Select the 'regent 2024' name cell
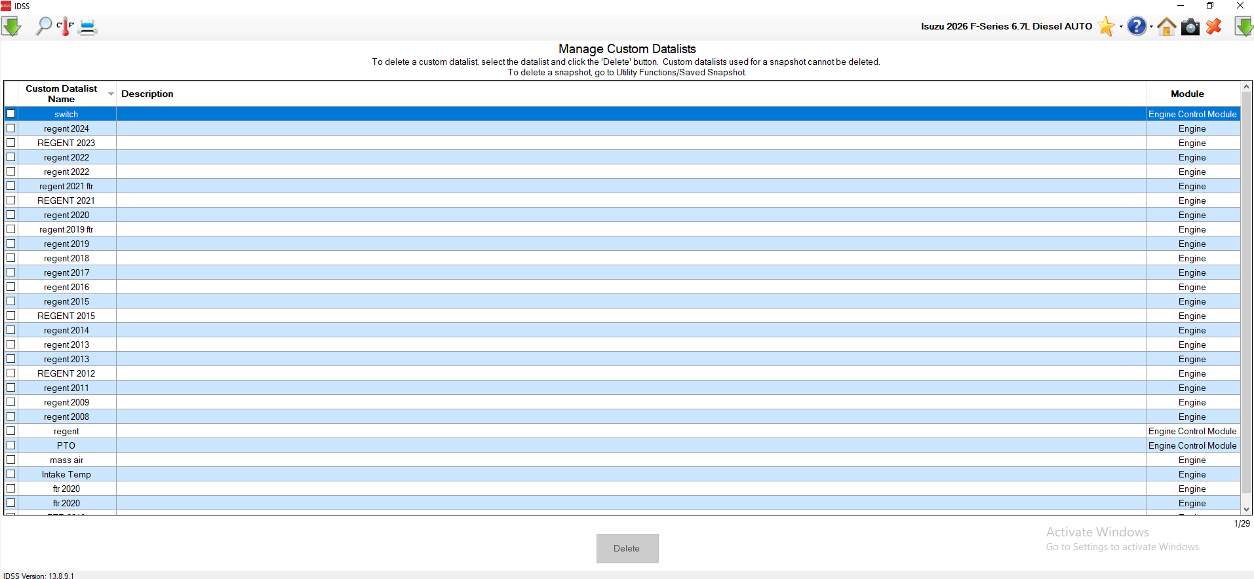1254x579 pixels. coord(66,128)
